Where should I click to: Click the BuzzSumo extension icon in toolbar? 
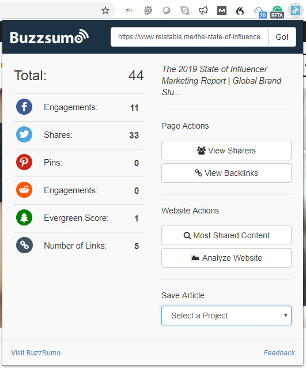(x=296, y=10)
